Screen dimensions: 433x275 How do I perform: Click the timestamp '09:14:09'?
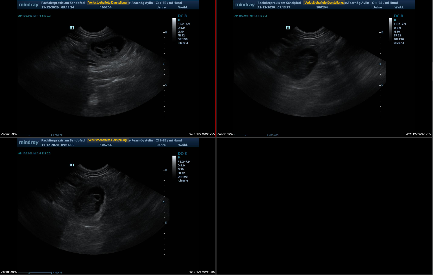pyautogui.click(x=68, y=145)
